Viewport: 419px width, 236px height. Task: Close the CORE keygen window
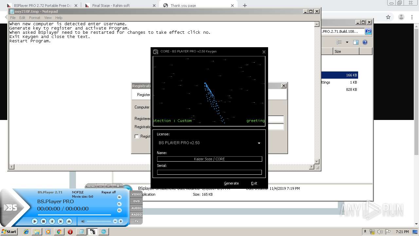point(264,52)
